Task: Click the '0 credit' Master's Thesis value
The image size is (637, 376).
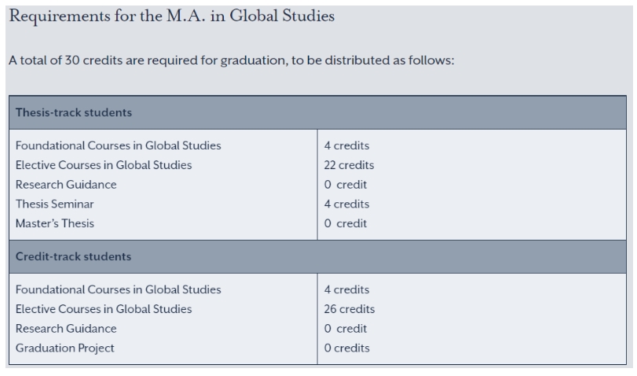Action: (346, 224)
